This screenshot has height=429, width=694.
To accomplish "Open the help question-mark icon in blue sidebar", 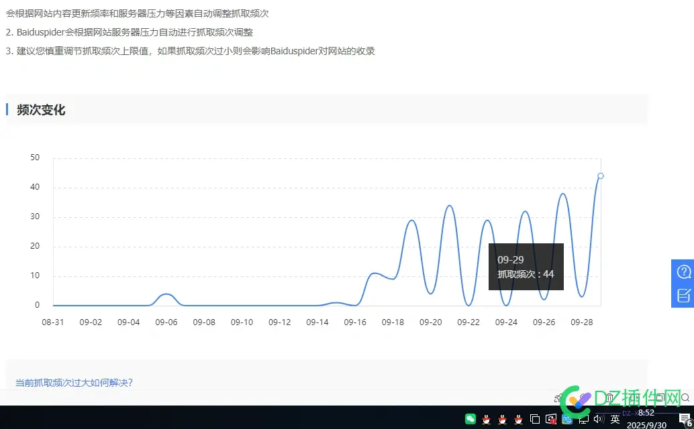I will coord(683,271).
